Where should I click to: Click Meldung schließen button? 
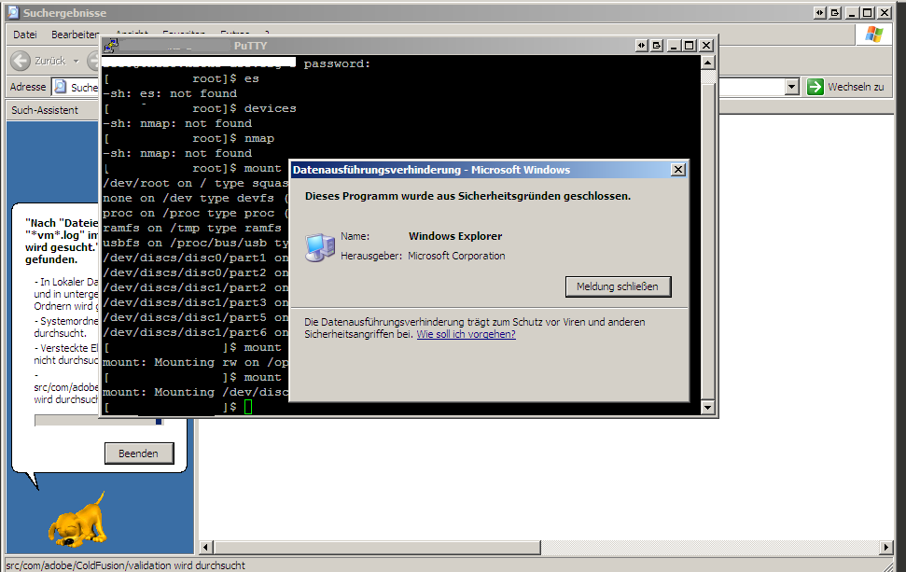(618, 286)
